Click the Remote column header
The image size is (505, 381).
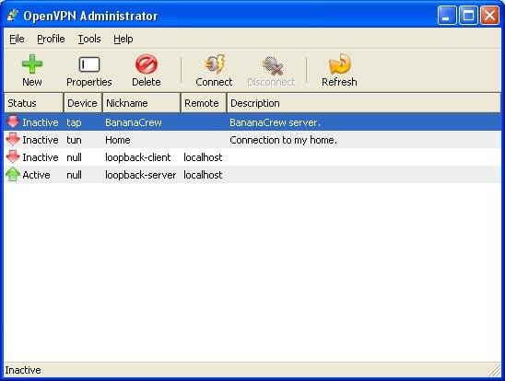(x=204, y=103)
